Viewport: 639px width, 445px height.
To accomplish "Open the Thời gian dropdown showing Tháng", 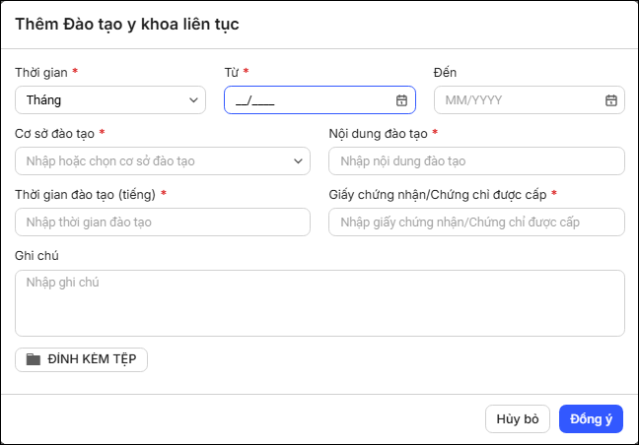I will [x=110, y=100].
